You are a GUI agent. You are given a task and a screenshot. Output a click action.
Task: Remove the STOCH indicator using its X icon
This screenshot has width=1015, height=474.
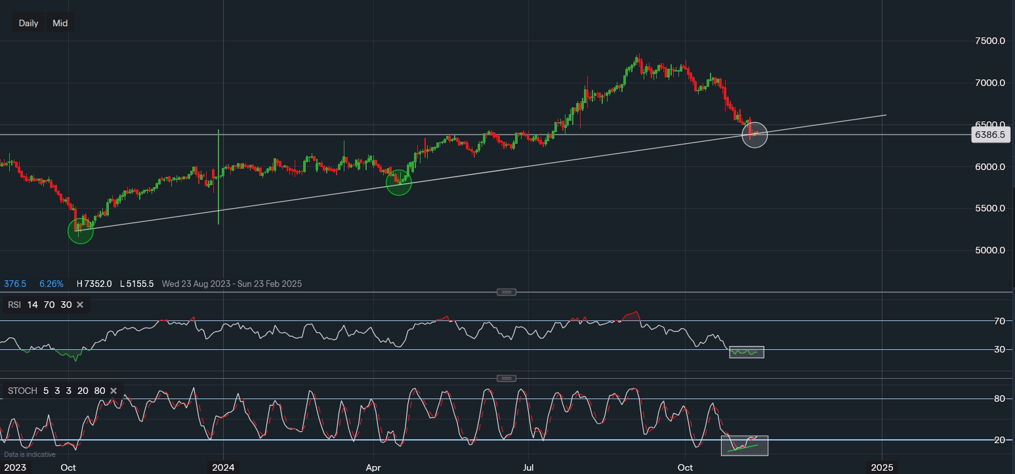tap(113, 391)
